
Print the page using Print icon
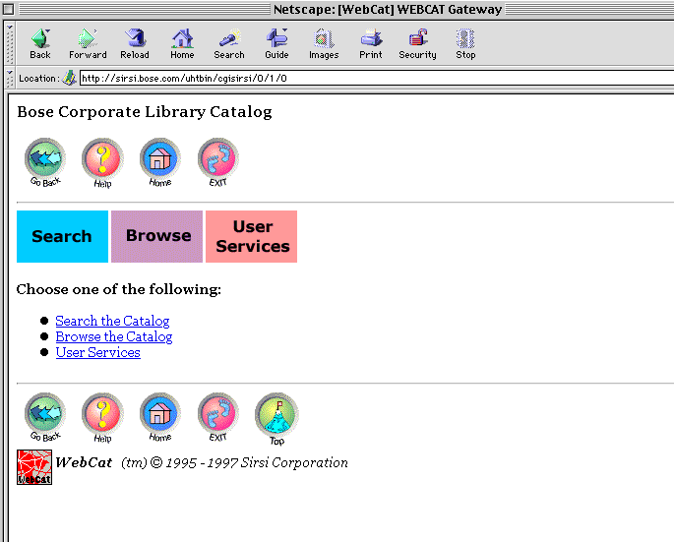371,42
